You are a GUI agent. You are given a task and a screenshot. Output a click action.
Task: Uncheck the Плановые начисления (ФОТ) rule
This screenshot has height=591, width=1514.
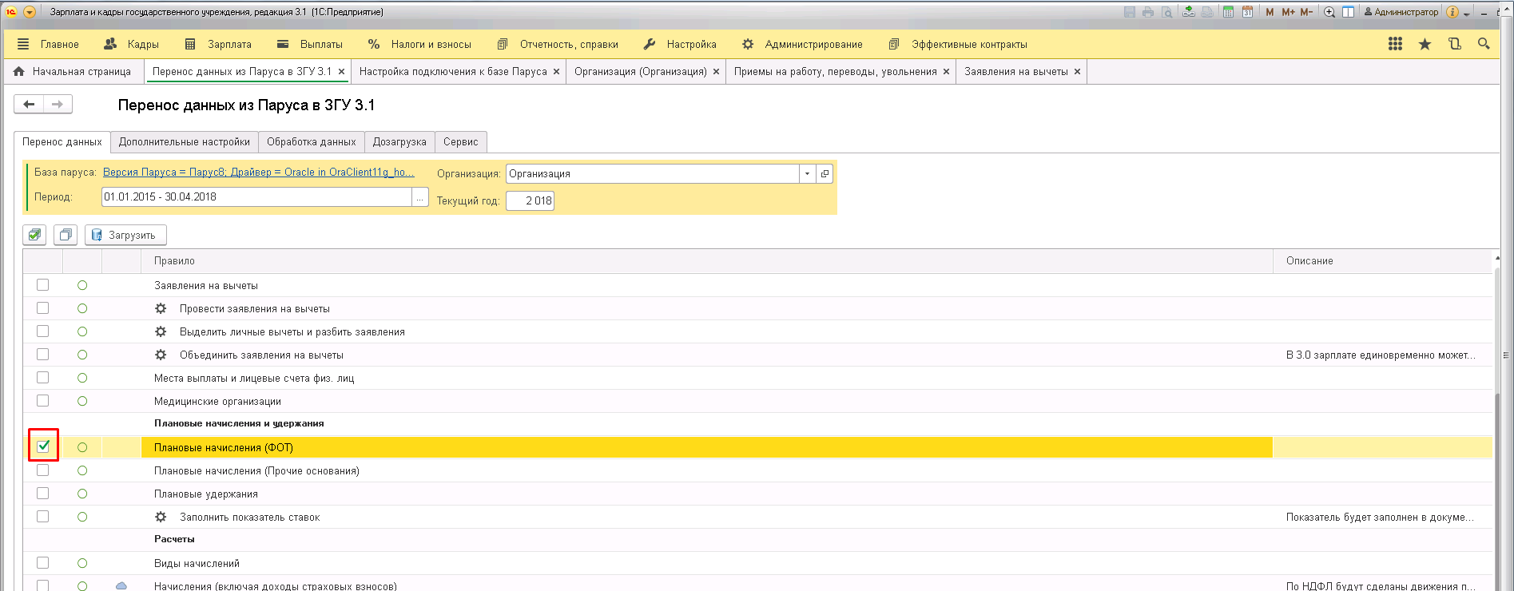[x=43, y=446]
